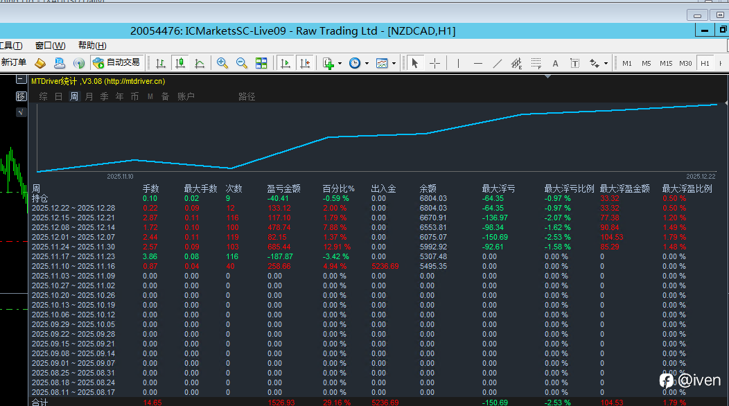Draw a trendline with the diagonal line tool

click(x=497, y=63)
